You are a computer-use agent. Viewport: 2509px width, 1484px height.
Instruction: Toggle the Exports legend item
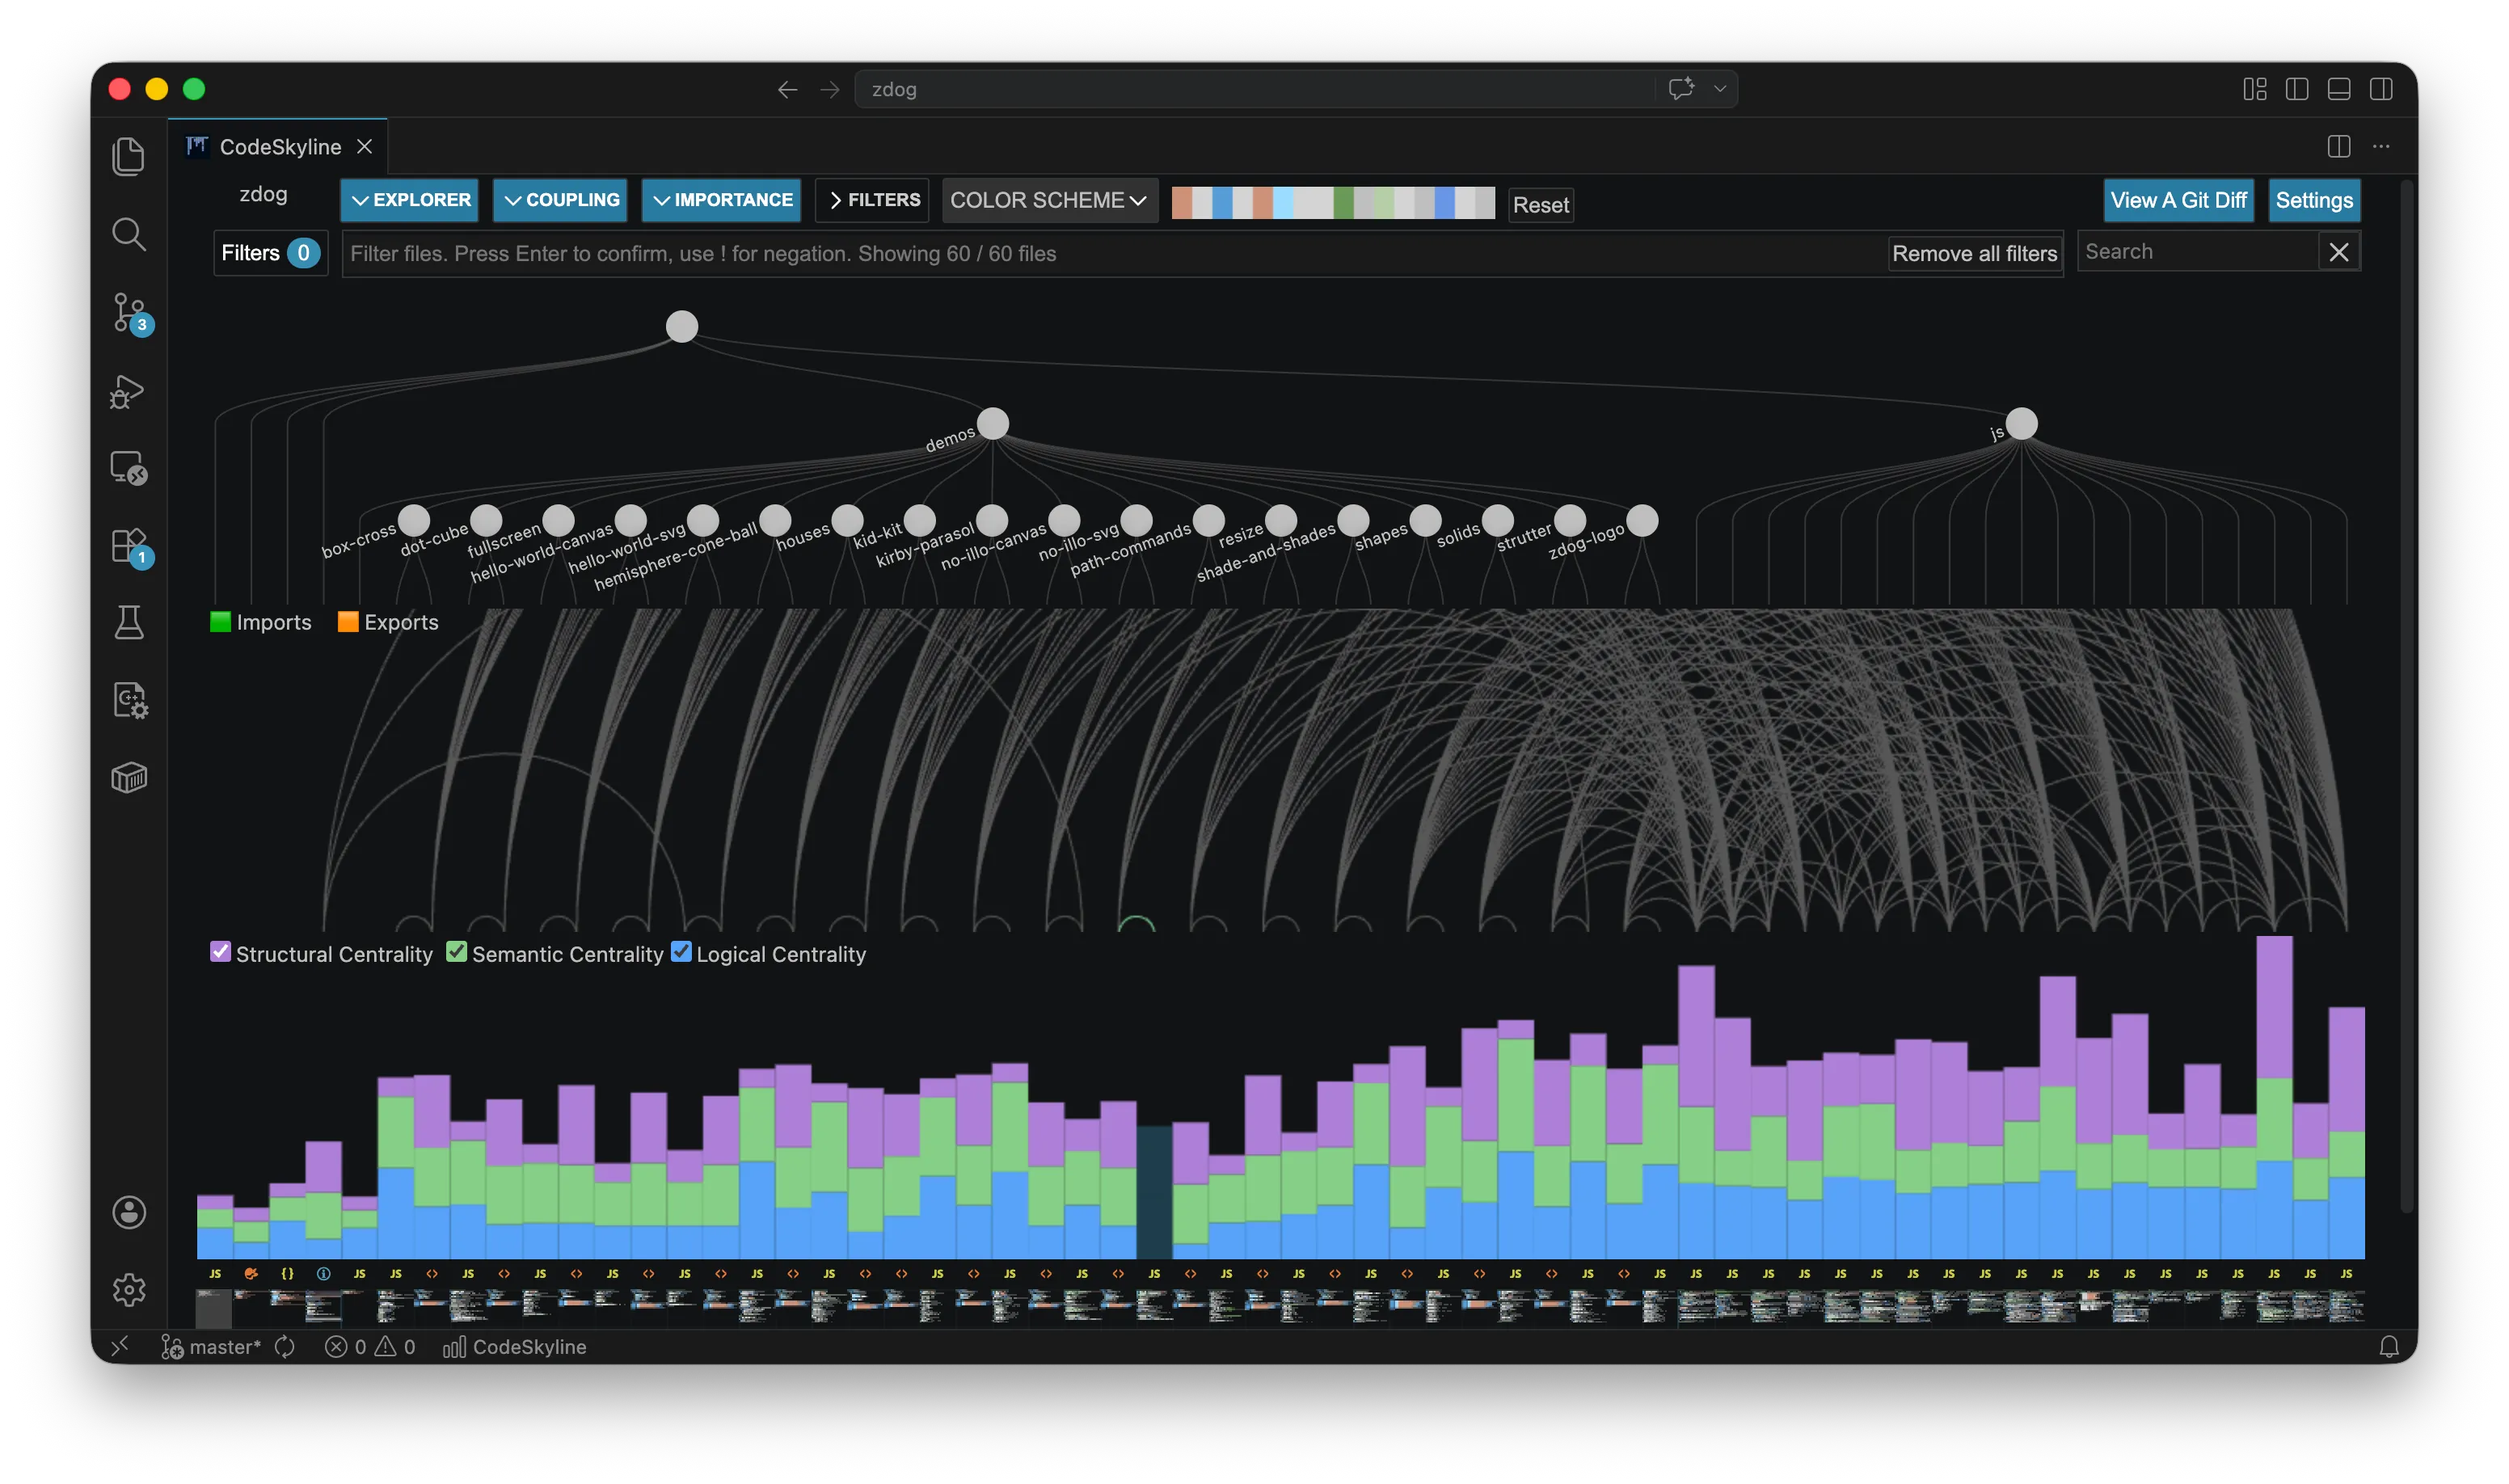(388, 622)
